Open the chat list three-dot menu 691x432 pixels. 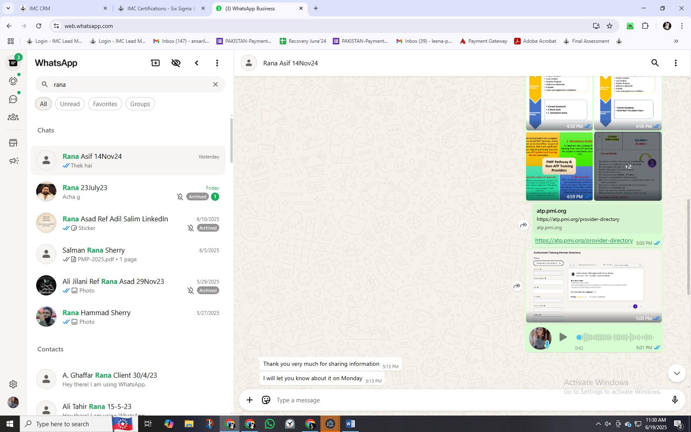point(217,63)
